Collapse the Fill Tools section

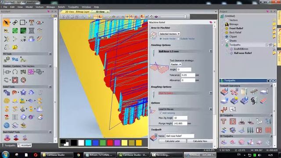coord(50,54)
